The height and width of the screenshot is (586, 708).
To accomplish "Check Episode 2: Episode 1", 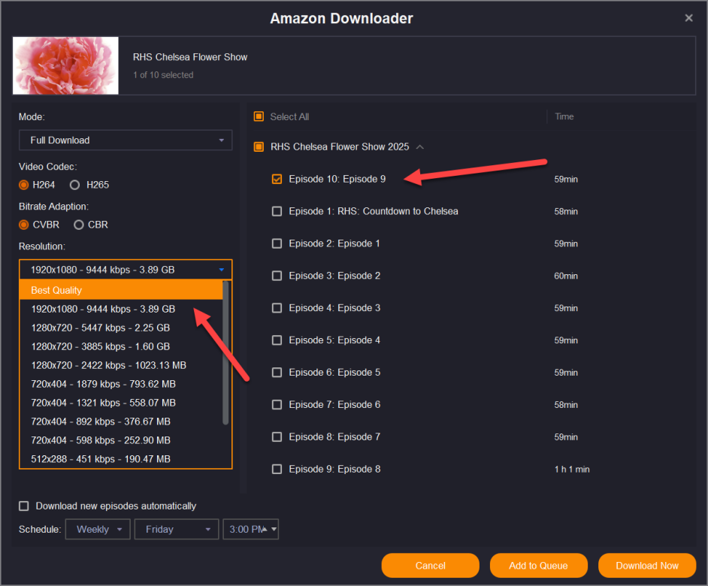I will [277, 243].
